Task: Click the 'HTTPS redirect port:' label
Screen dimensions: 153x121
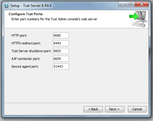Action: [x=26, y=43]
